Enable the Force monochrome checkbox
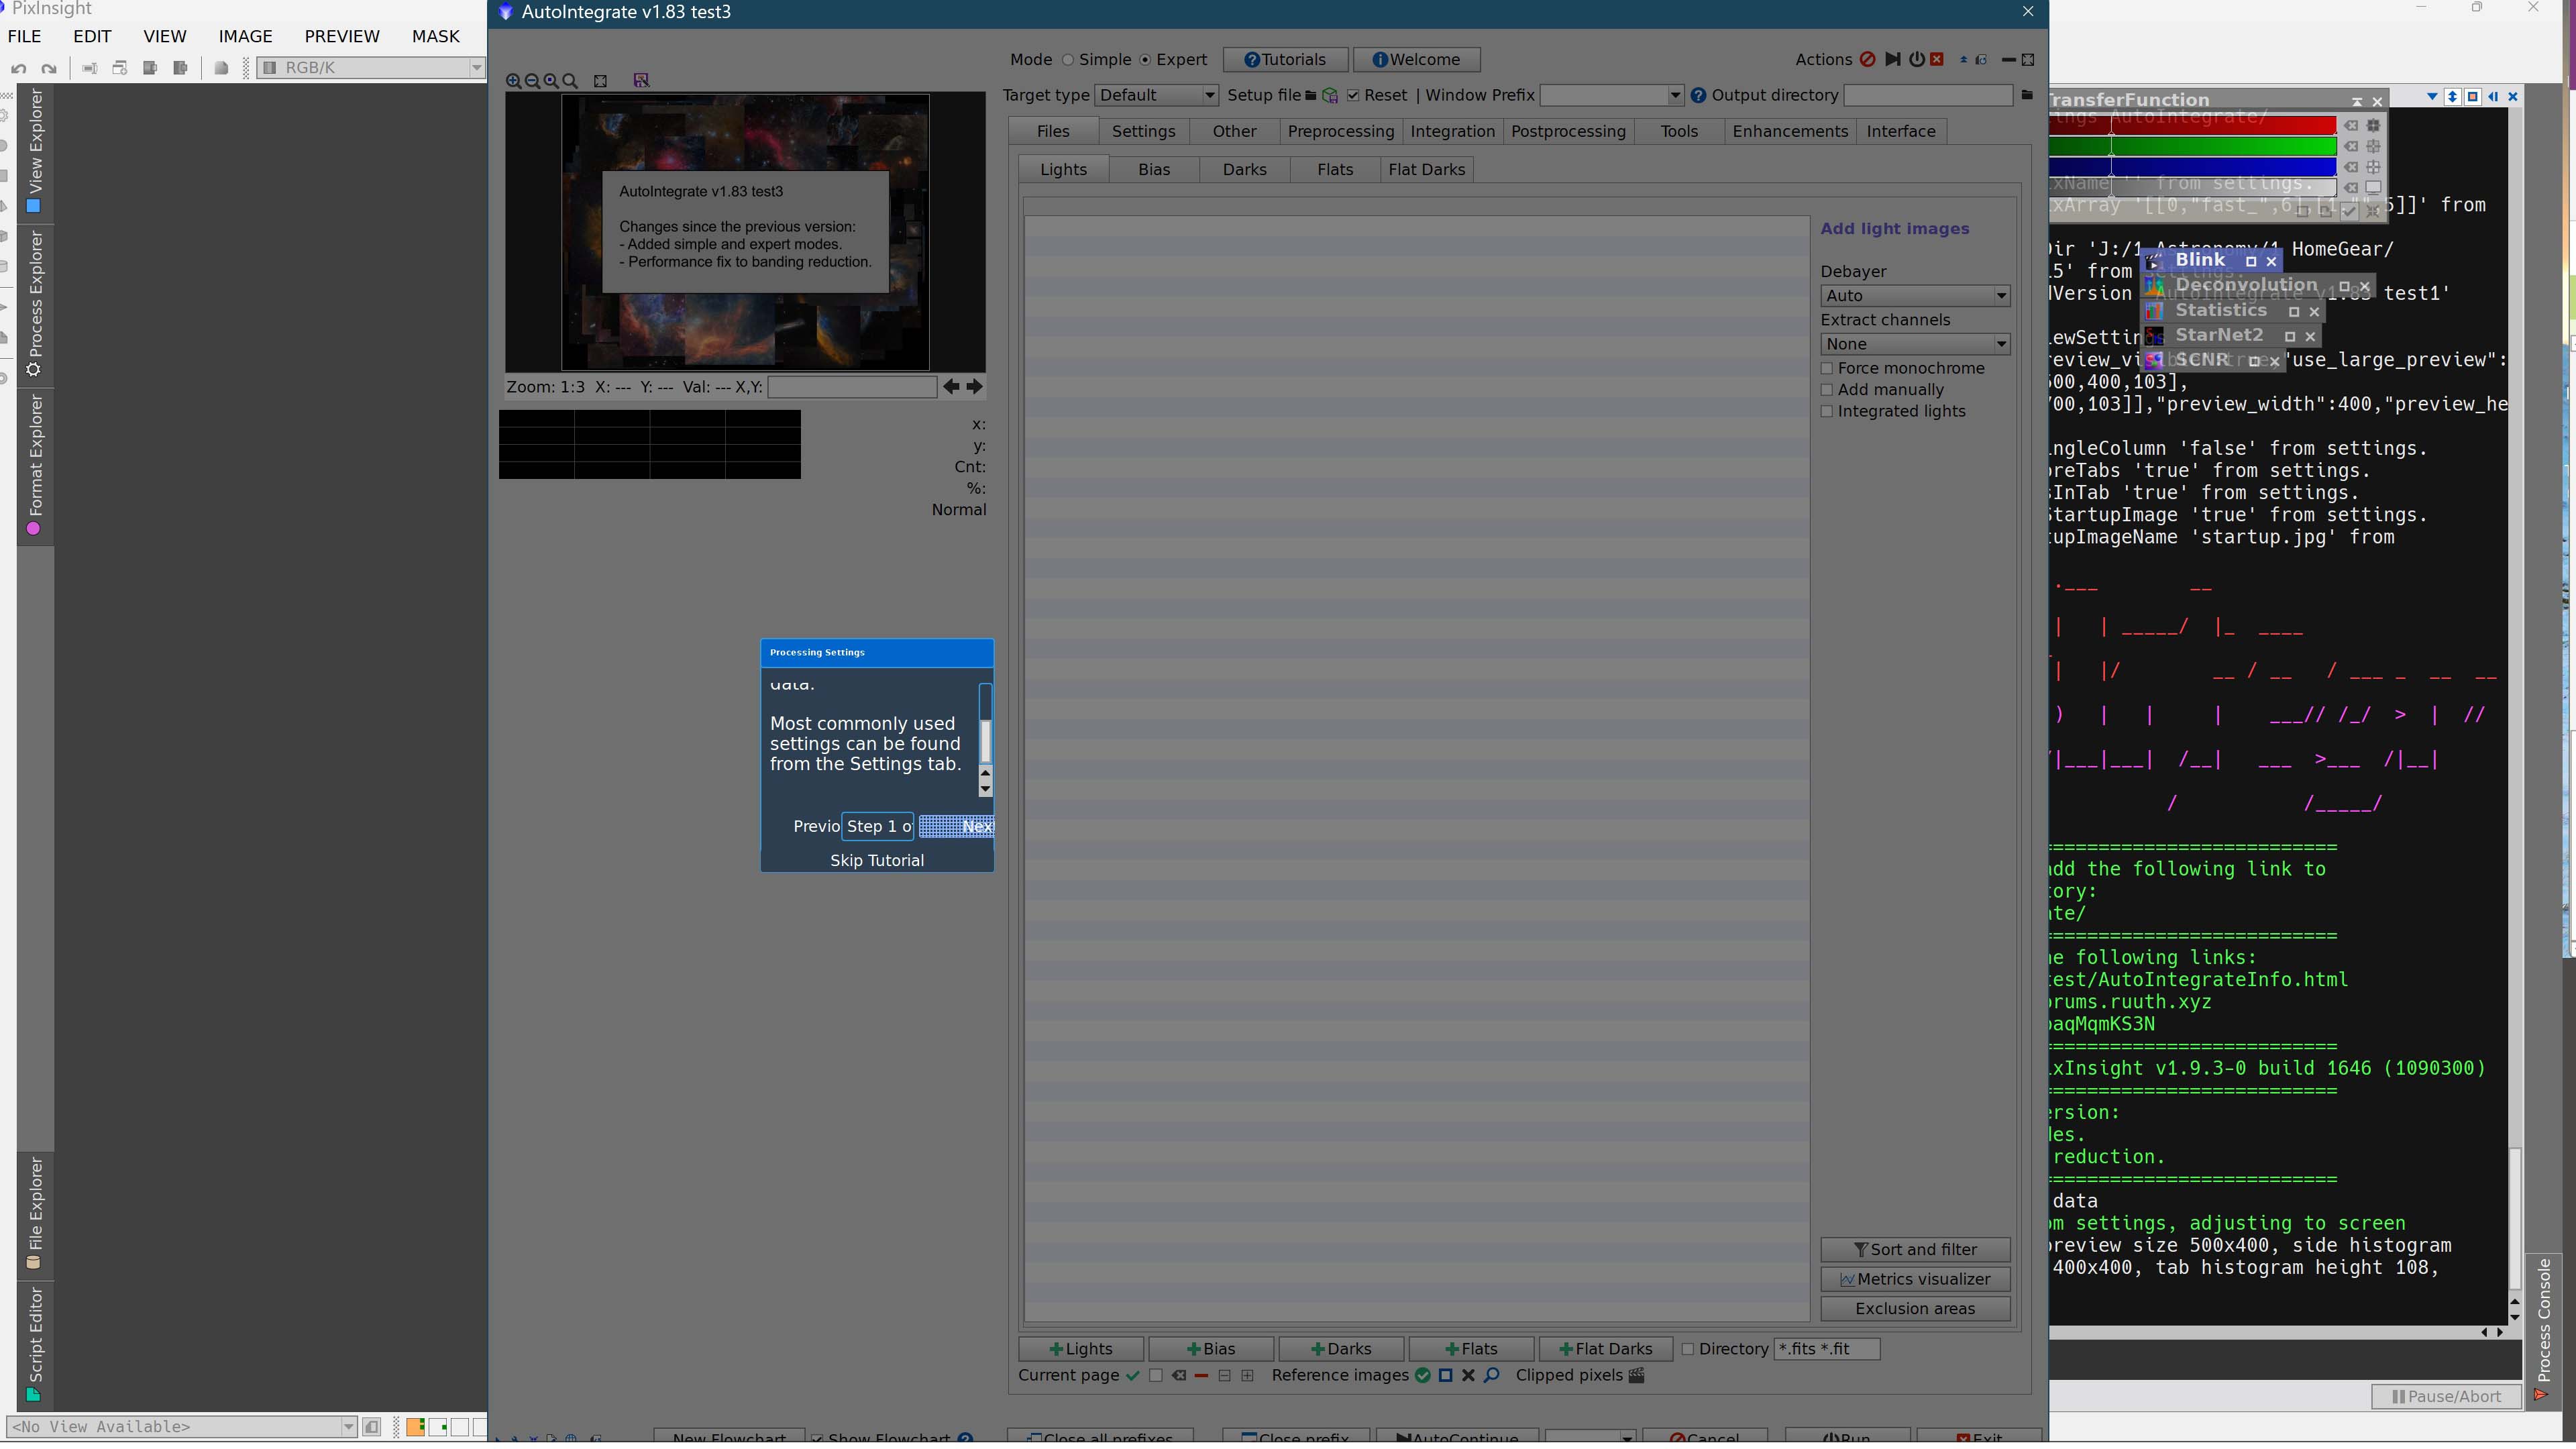Image resolution: width=2576 pixels, height=1449 pixels. (1827, 368)
